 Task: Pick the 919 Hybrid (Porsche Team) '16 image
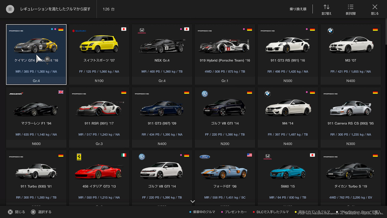(224, 46)
